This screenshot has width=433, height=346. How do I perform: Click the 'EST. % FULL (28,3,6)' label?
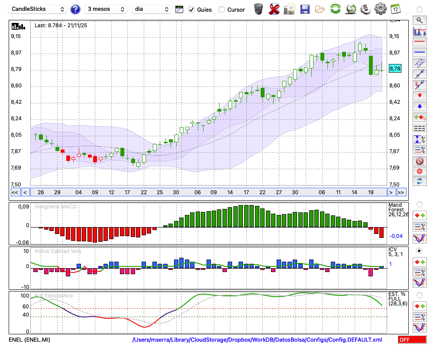pos(397,299)
